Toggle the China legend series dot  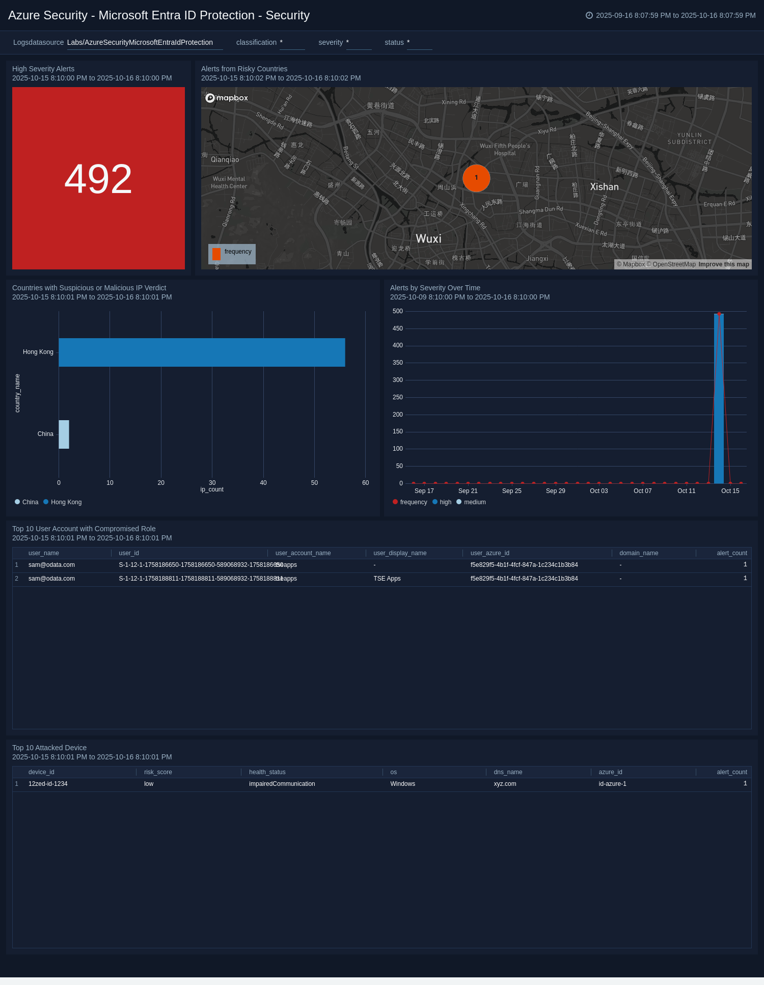coord(17,502)
